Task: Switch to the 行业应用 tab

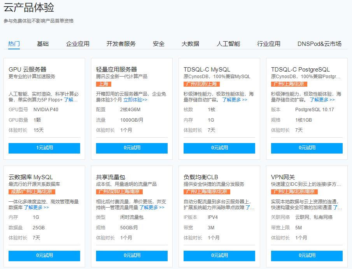Action: [270, 44]
